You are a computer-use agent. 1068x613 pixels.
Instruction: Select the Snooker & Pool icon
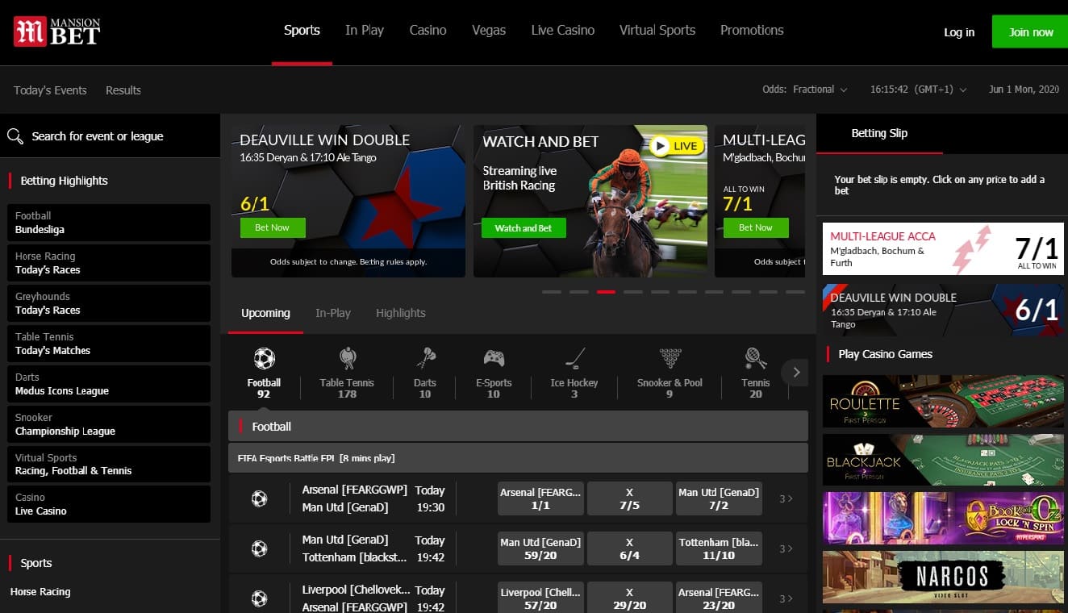[x=670, y=358]
